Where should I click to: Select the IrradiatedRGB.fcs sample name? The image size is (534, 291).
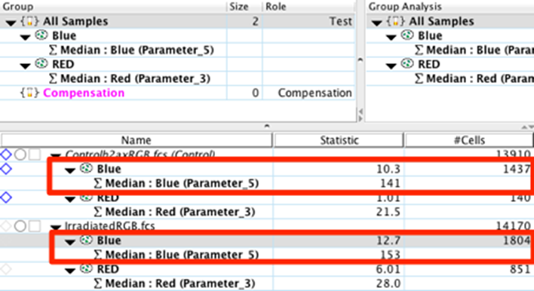click(x=109, y=225)
